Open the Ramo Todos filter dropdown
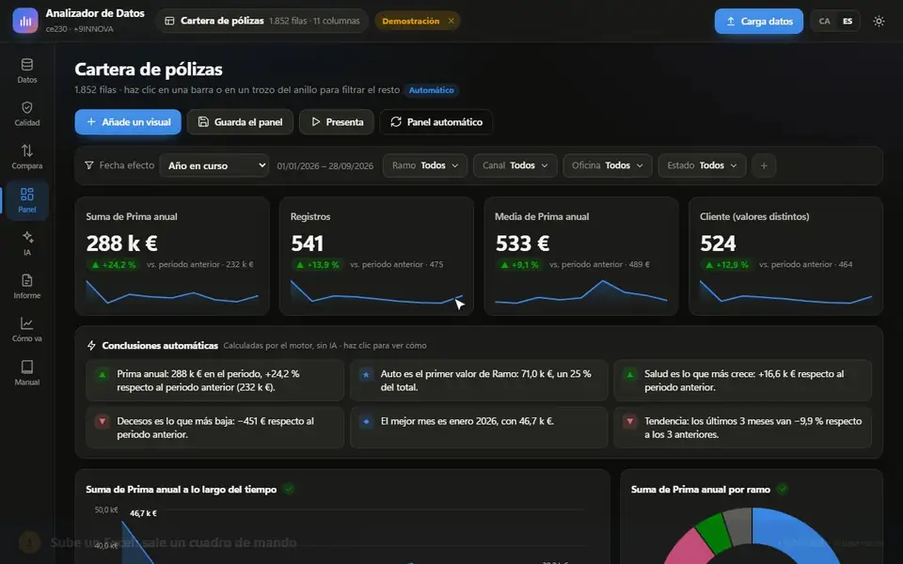The width and height of the screenshot is (903, 564). coord(425,165)
